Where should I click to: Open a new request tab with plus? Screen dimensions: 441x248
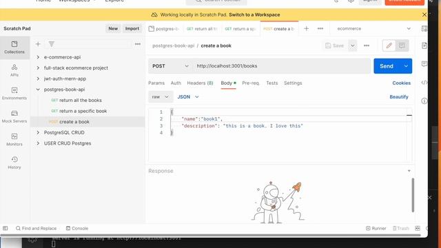[x=306, y=28]
